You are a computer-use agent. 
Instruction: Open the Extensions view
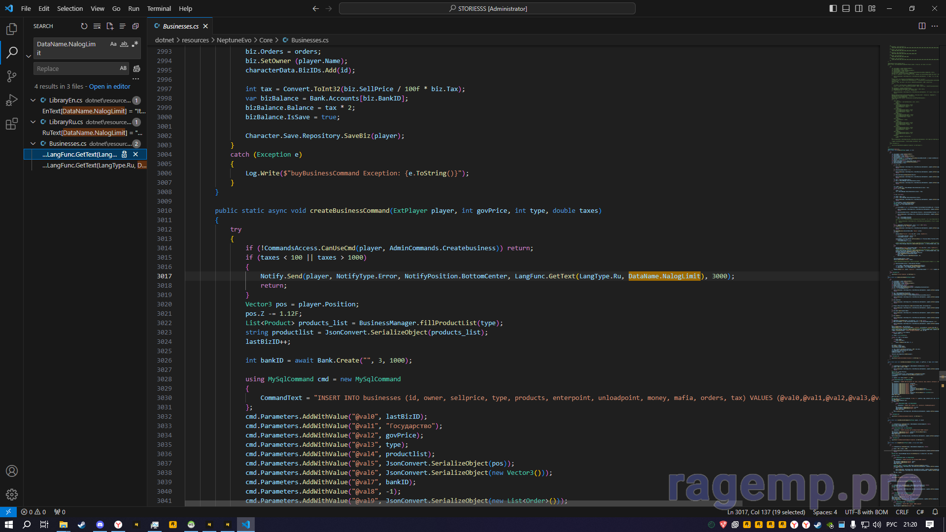(12, 124)
